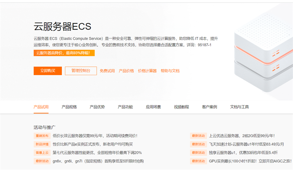Open the 低价长效云服务器仅需99元/年 promotion link
The height and width of the screenshot is (170, 293).
tap(95, 136)
